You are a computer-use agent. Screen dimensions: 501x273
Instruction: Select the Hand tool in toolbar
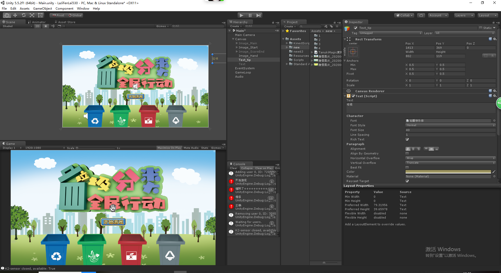point(7,15)
